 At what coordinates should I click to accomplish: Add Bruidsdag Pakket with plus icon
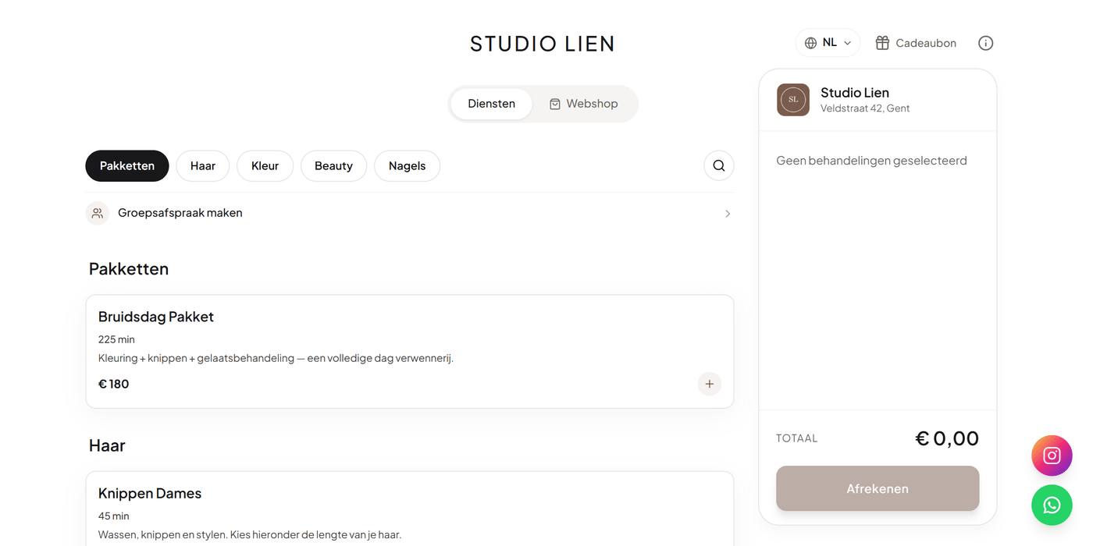point(709,384)
